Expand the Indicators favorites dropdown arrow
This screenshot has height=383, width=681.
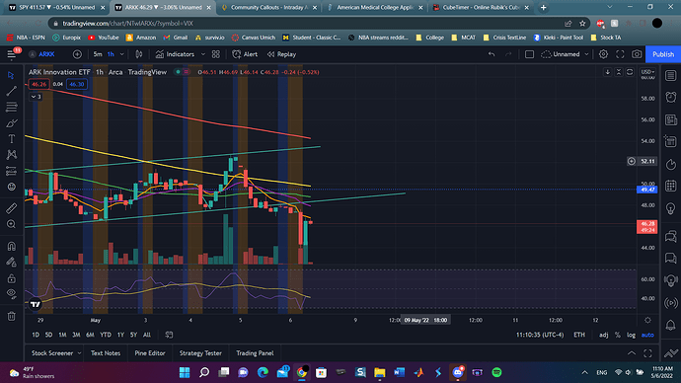click(203, 54)
